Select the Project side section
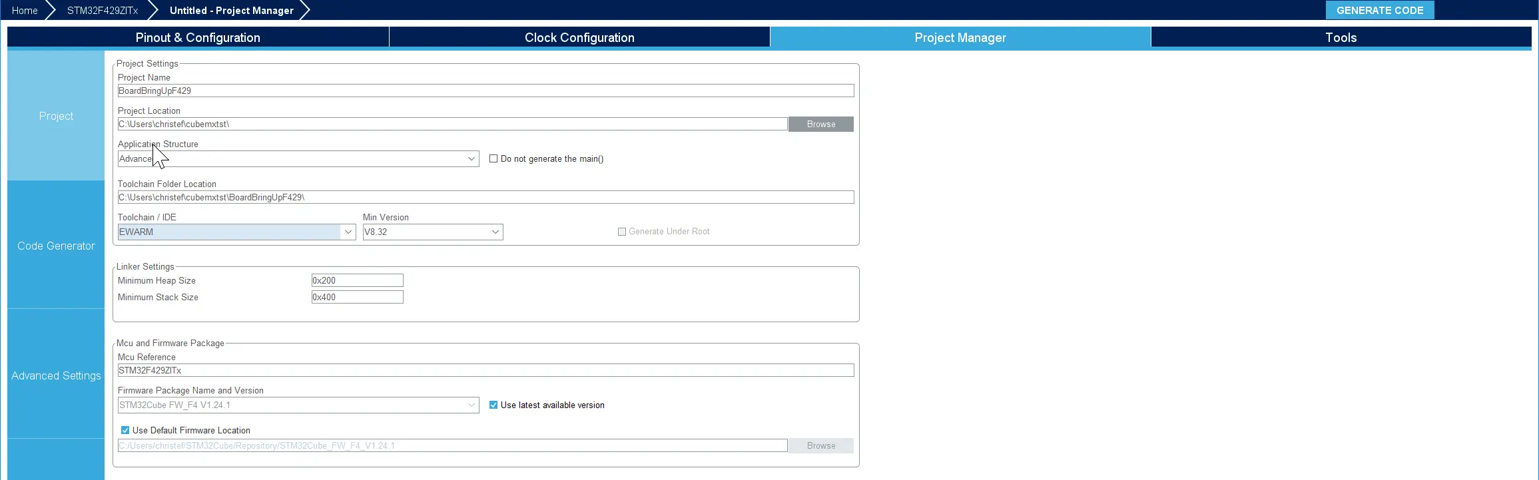The height and width of the screenshot is (480, 1539). tap(56, 116)
